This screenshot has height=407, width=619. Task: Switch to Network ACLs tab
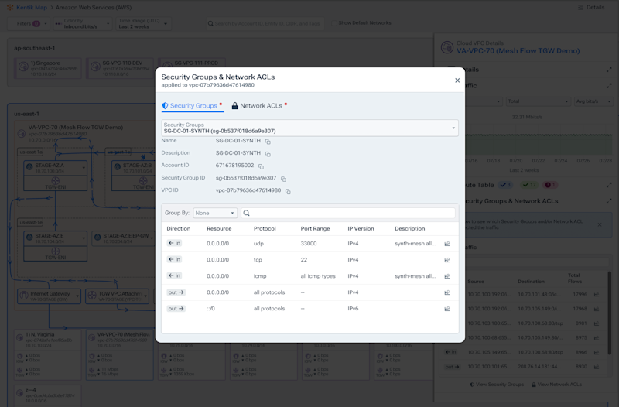point(259,106)
